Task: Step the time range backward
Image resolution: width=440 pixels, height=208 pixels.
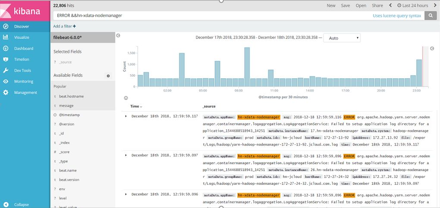Action: (x=390, y=5)
